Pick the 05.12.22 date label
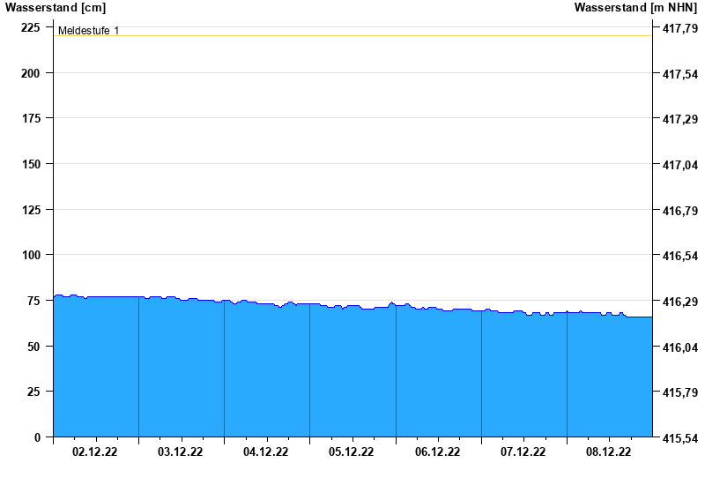This screenshot has height=485, width=705. [352, 451]
